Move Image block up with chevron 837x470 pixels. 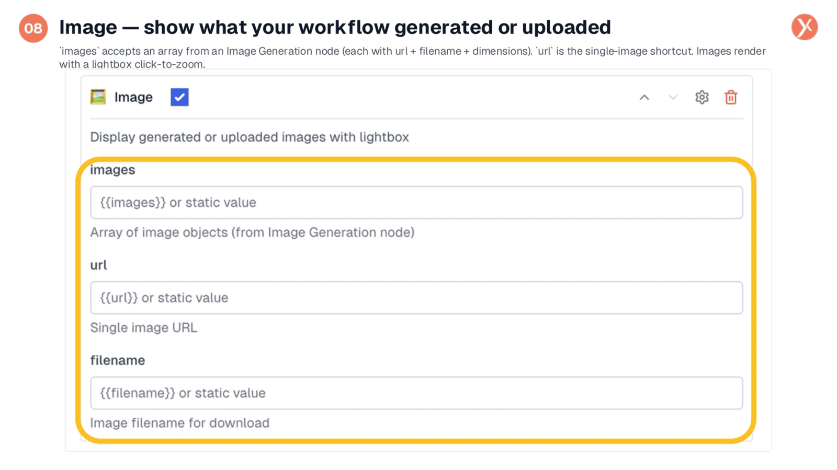pos(644,98)
